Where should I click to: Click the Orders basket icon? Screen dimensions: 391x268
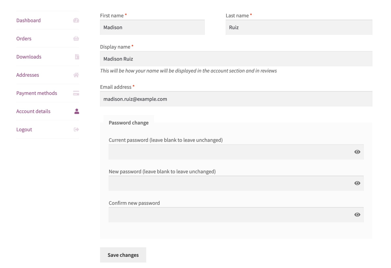tap(76, 39)
